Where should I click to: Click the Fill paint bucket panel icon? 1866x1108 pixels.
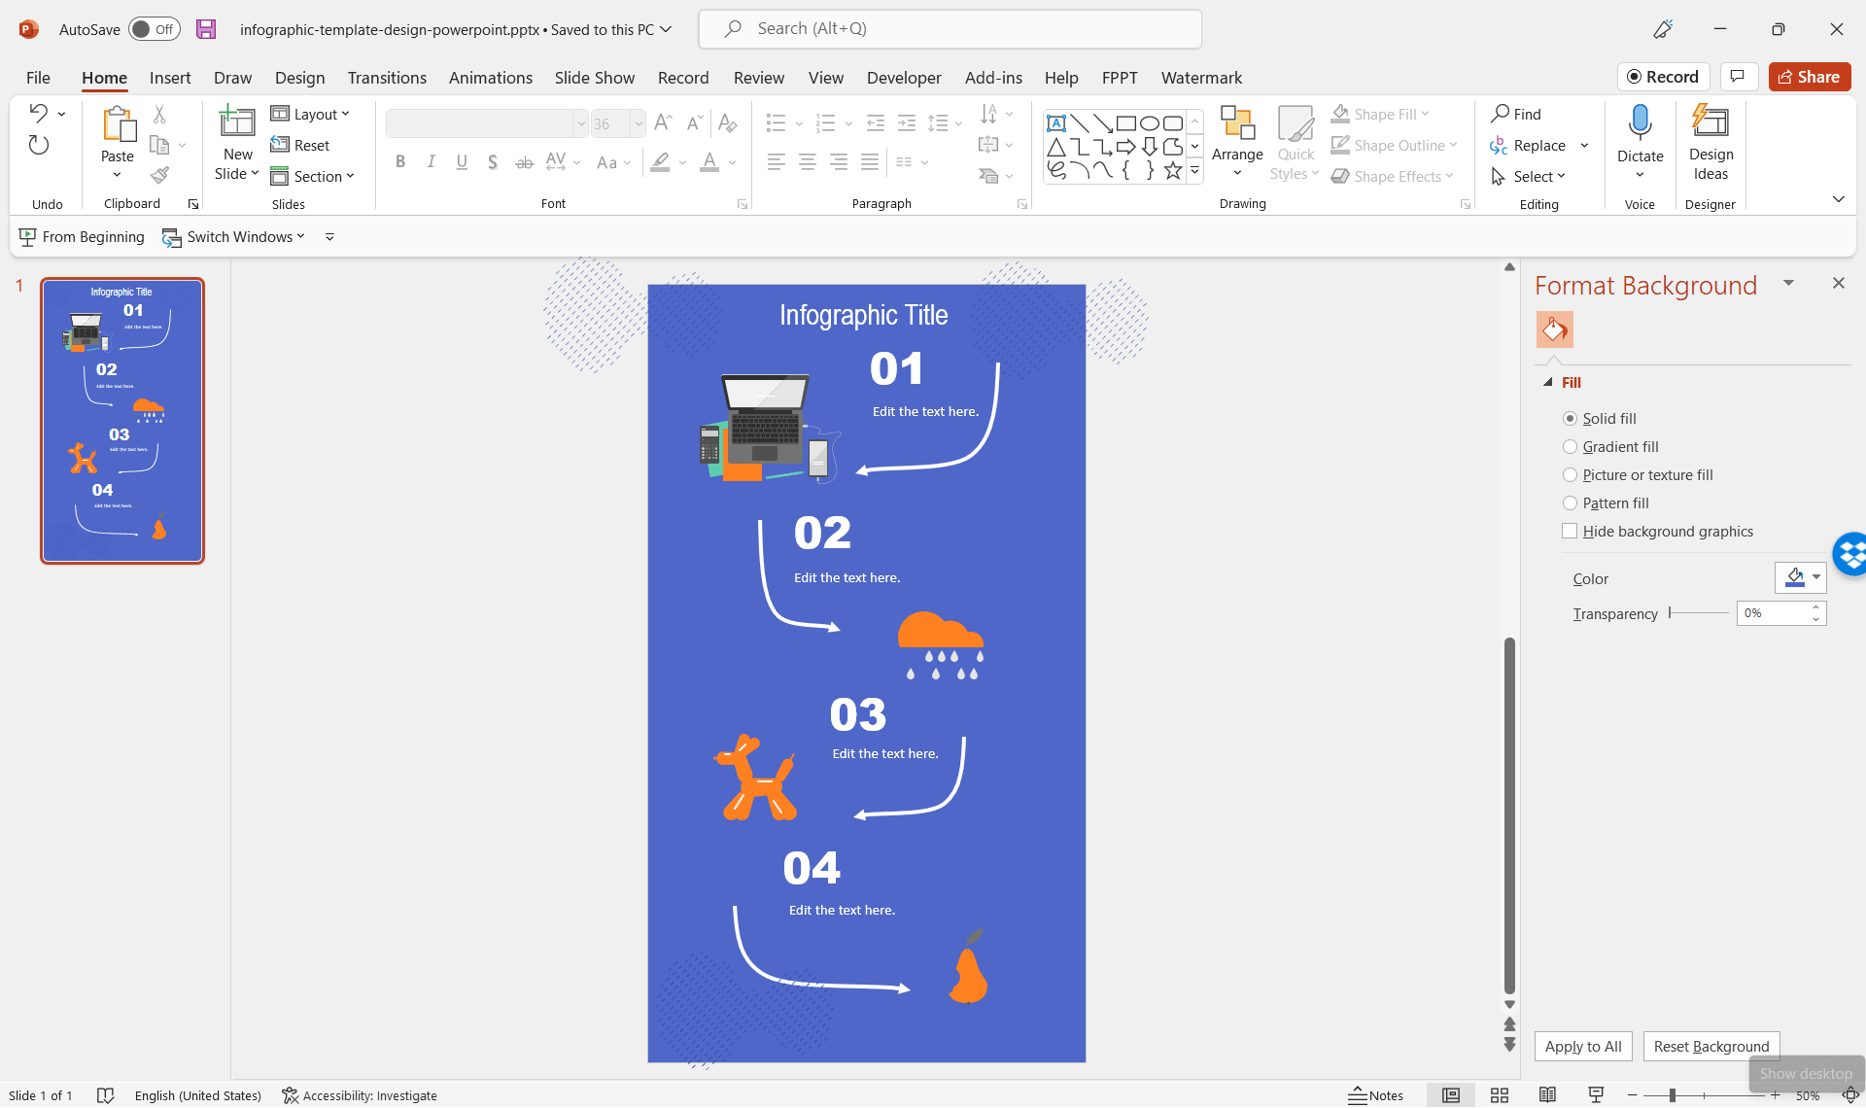pyautogui.click(x=1554, y=330)
